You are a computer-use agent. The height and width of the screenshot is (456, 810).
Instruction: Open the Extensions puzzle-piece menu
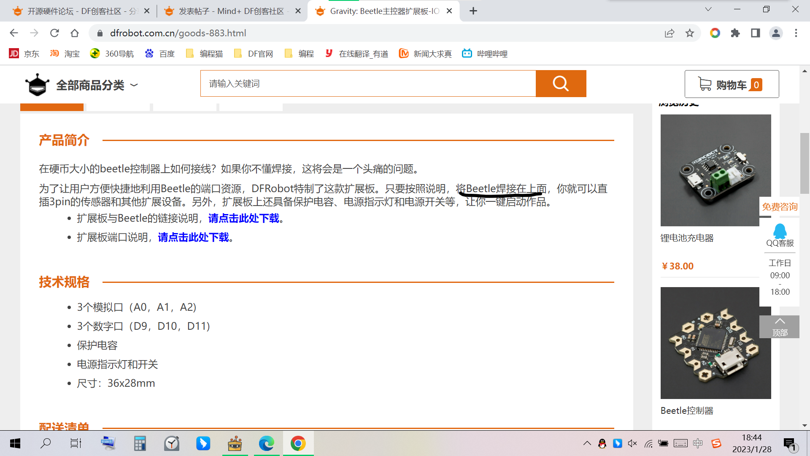click(735, 33)
